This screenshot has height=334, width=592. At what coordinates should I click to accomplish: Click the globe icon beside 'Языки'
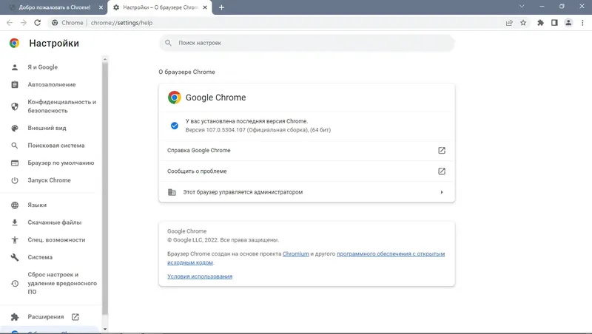[x=15, y=205]
